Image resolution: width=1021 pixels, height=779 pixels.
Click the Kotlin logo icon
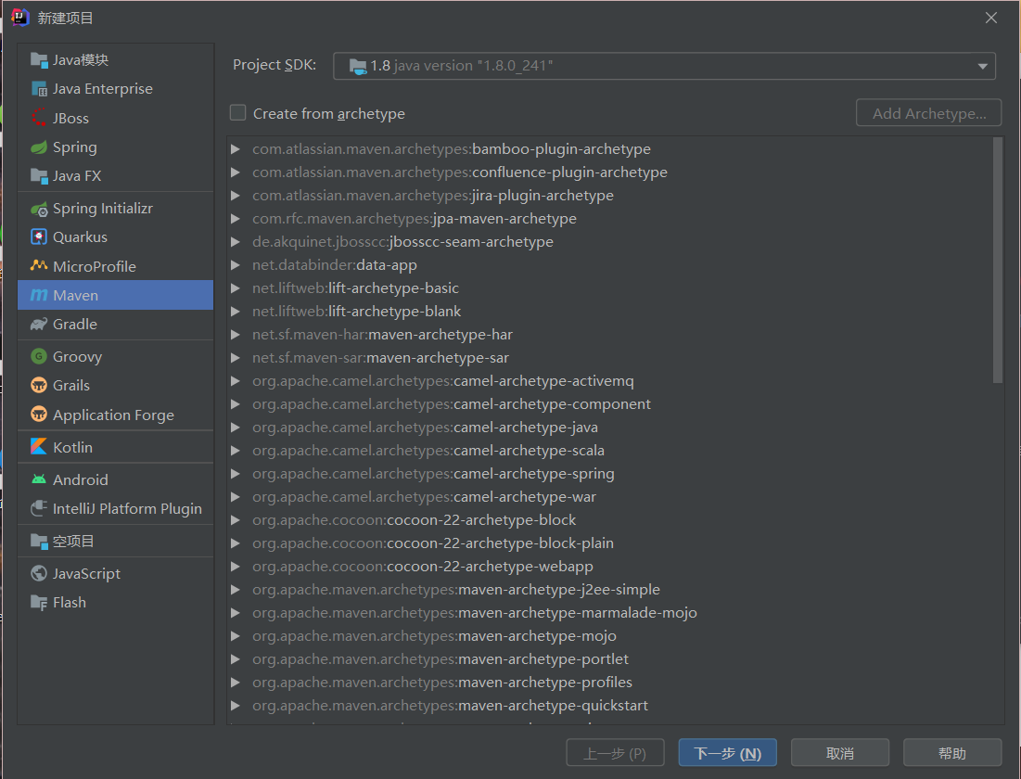pos(39,447)
